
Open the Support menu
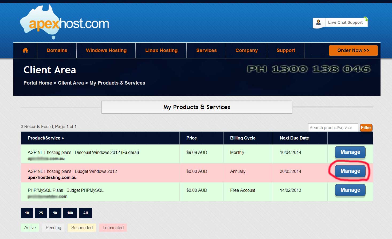click(286, 50)
